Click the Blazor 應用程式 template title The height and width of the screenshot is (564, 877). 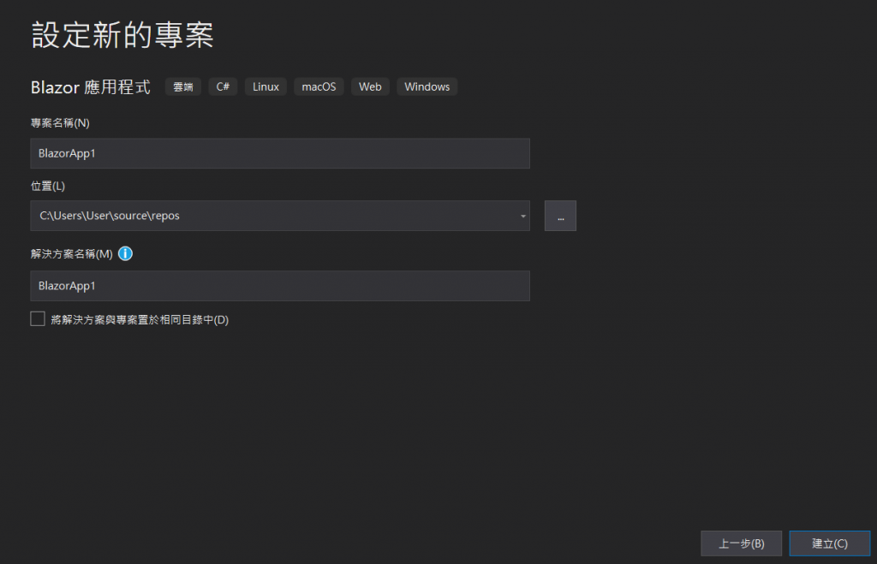91,87
